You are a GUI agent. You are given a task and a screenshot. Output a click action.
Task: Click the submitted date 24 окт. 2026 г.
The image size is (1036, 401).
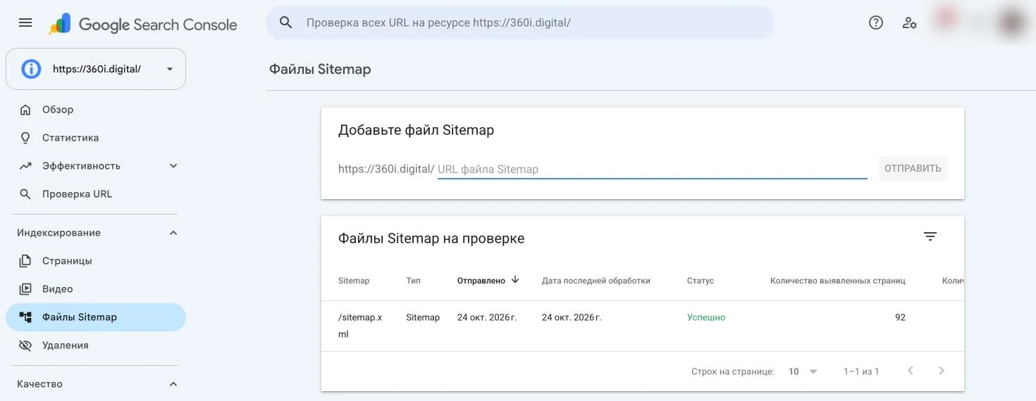click(487, 317)
